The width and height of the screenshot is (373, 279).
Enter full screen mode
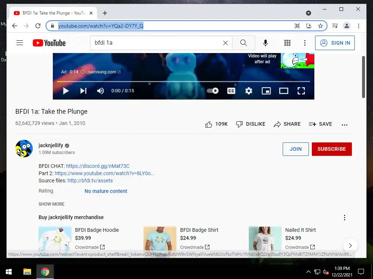pos(301,91)
